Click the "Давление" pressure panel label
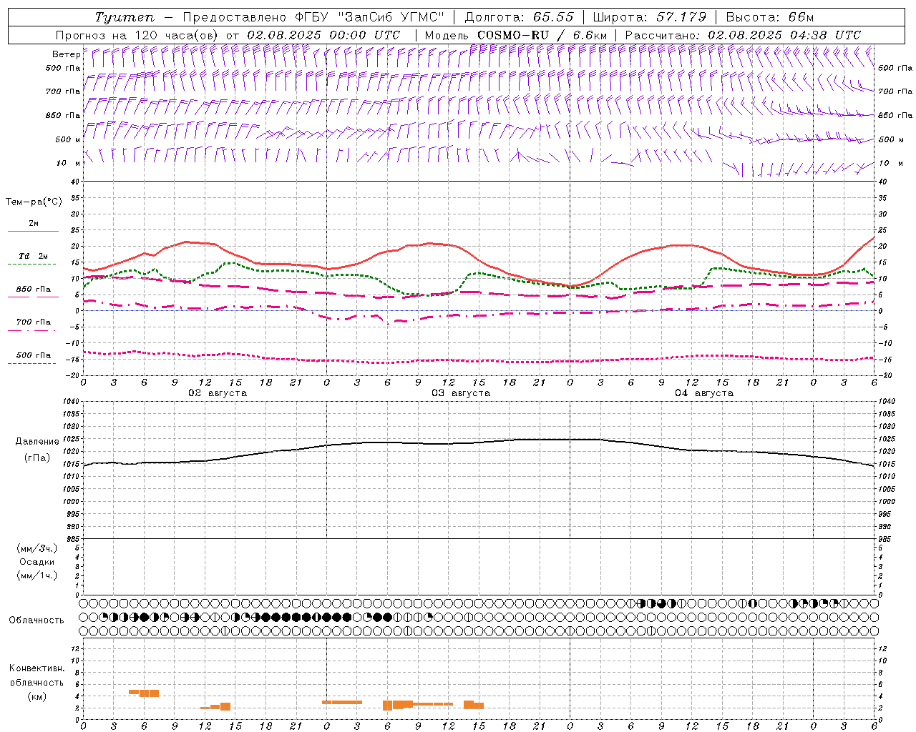 pyautogui.click(x=36, y=441)
